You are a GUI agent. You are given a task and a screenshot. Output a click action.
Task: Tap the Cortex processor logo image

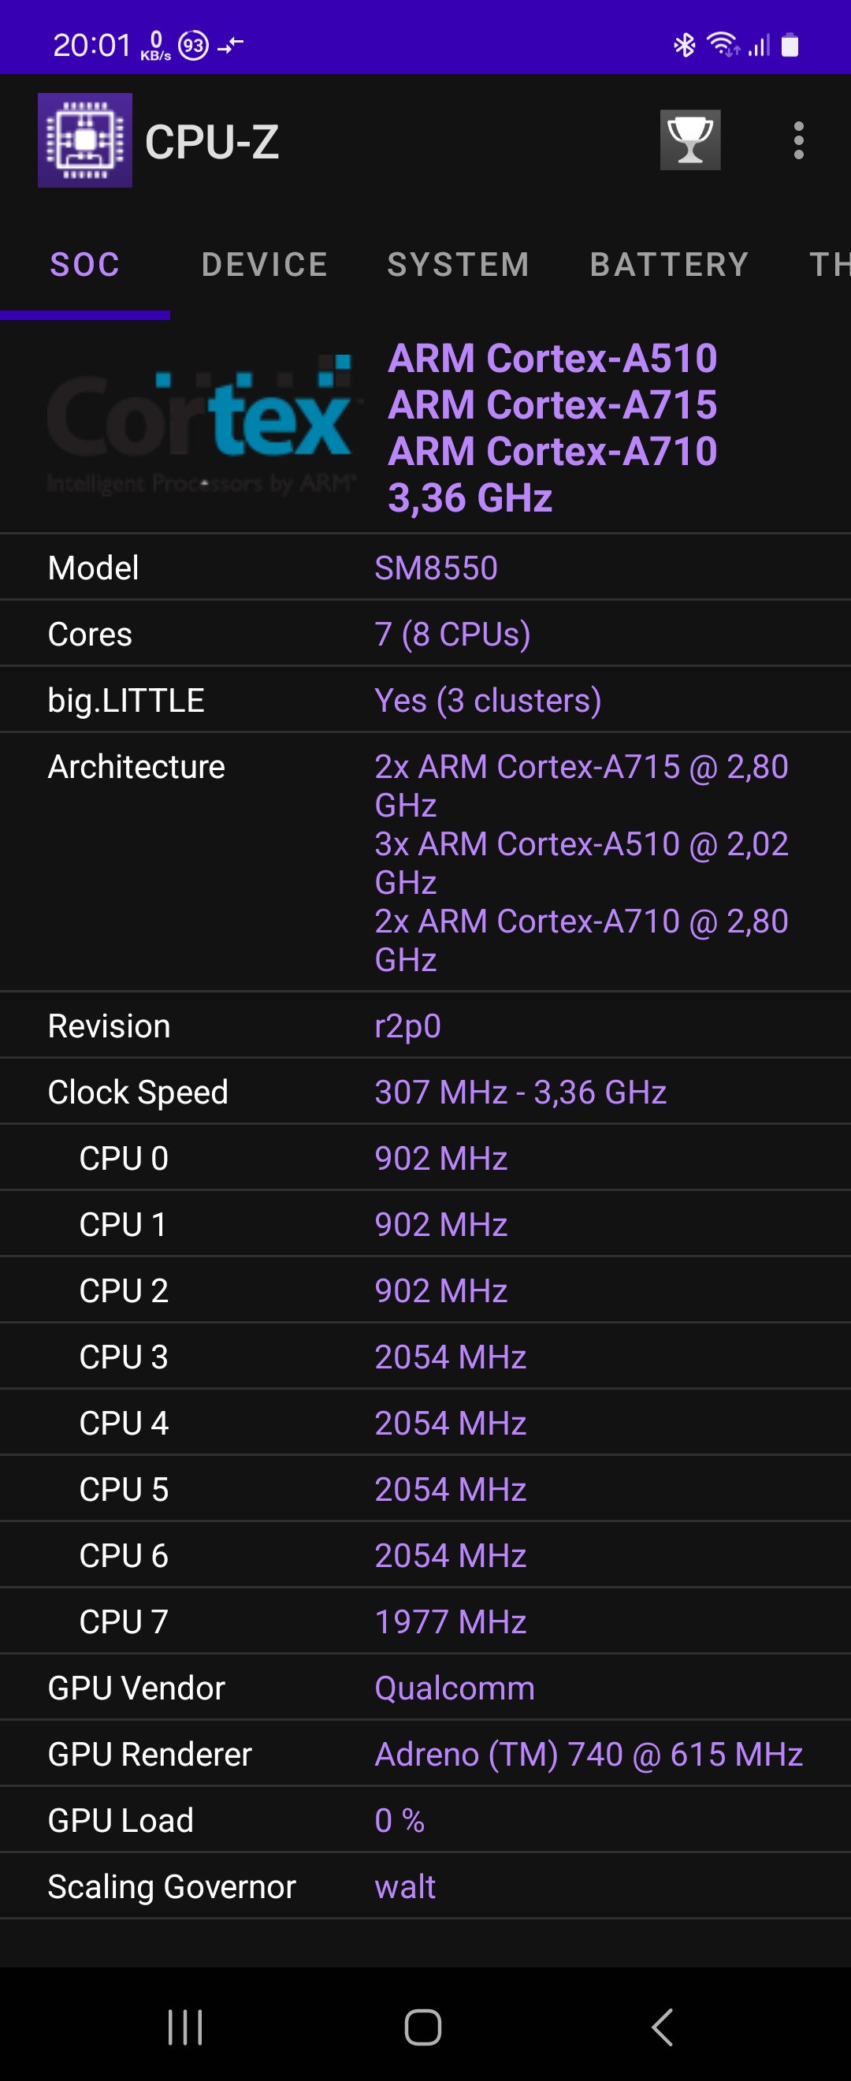point(200,426)
